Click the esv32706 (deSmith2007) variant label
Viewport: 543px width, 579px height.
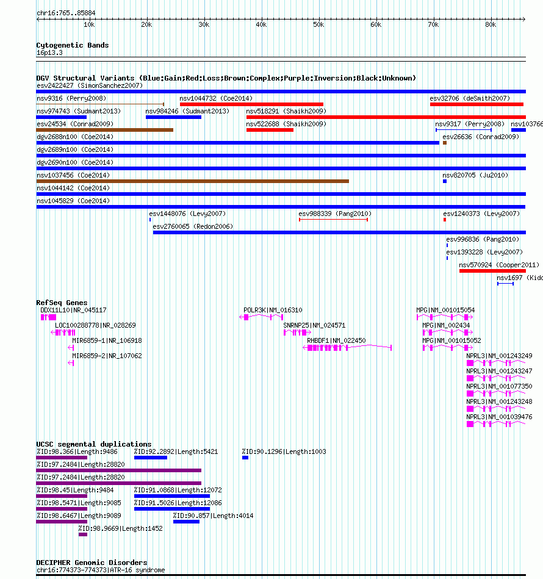click(x=470, y=99)
